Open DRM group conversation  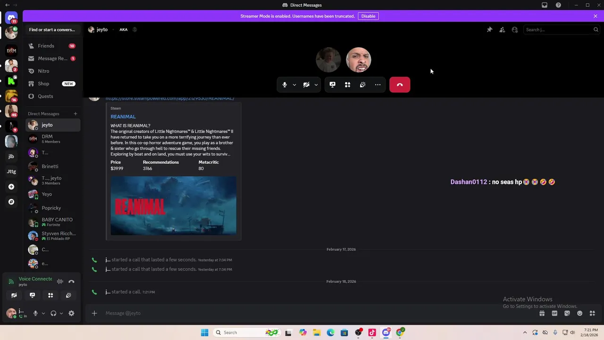click(53, 139)
